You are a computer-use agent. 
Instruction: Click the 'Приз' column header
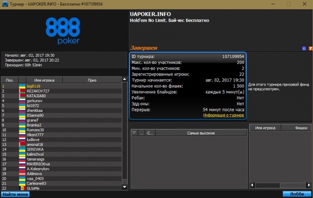pos(92,80)
